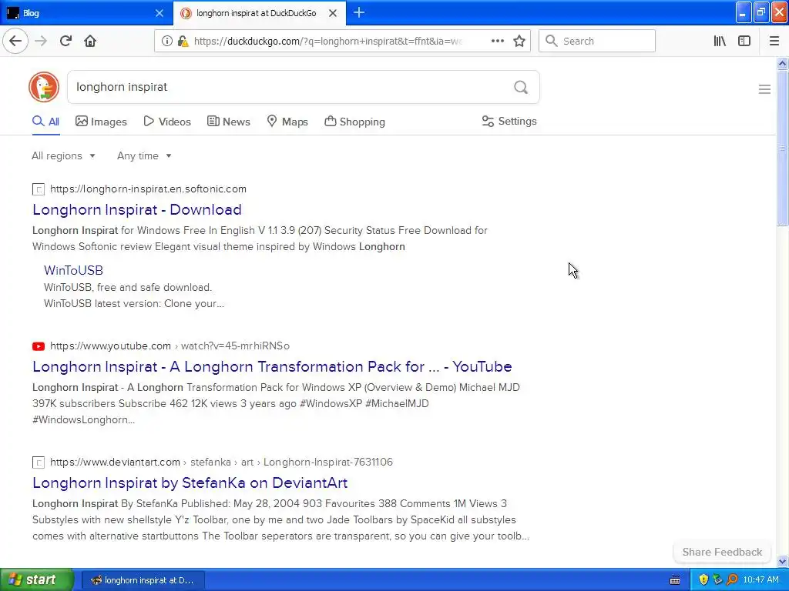Click the Firefox toolbar Search box

pos(597,41)
